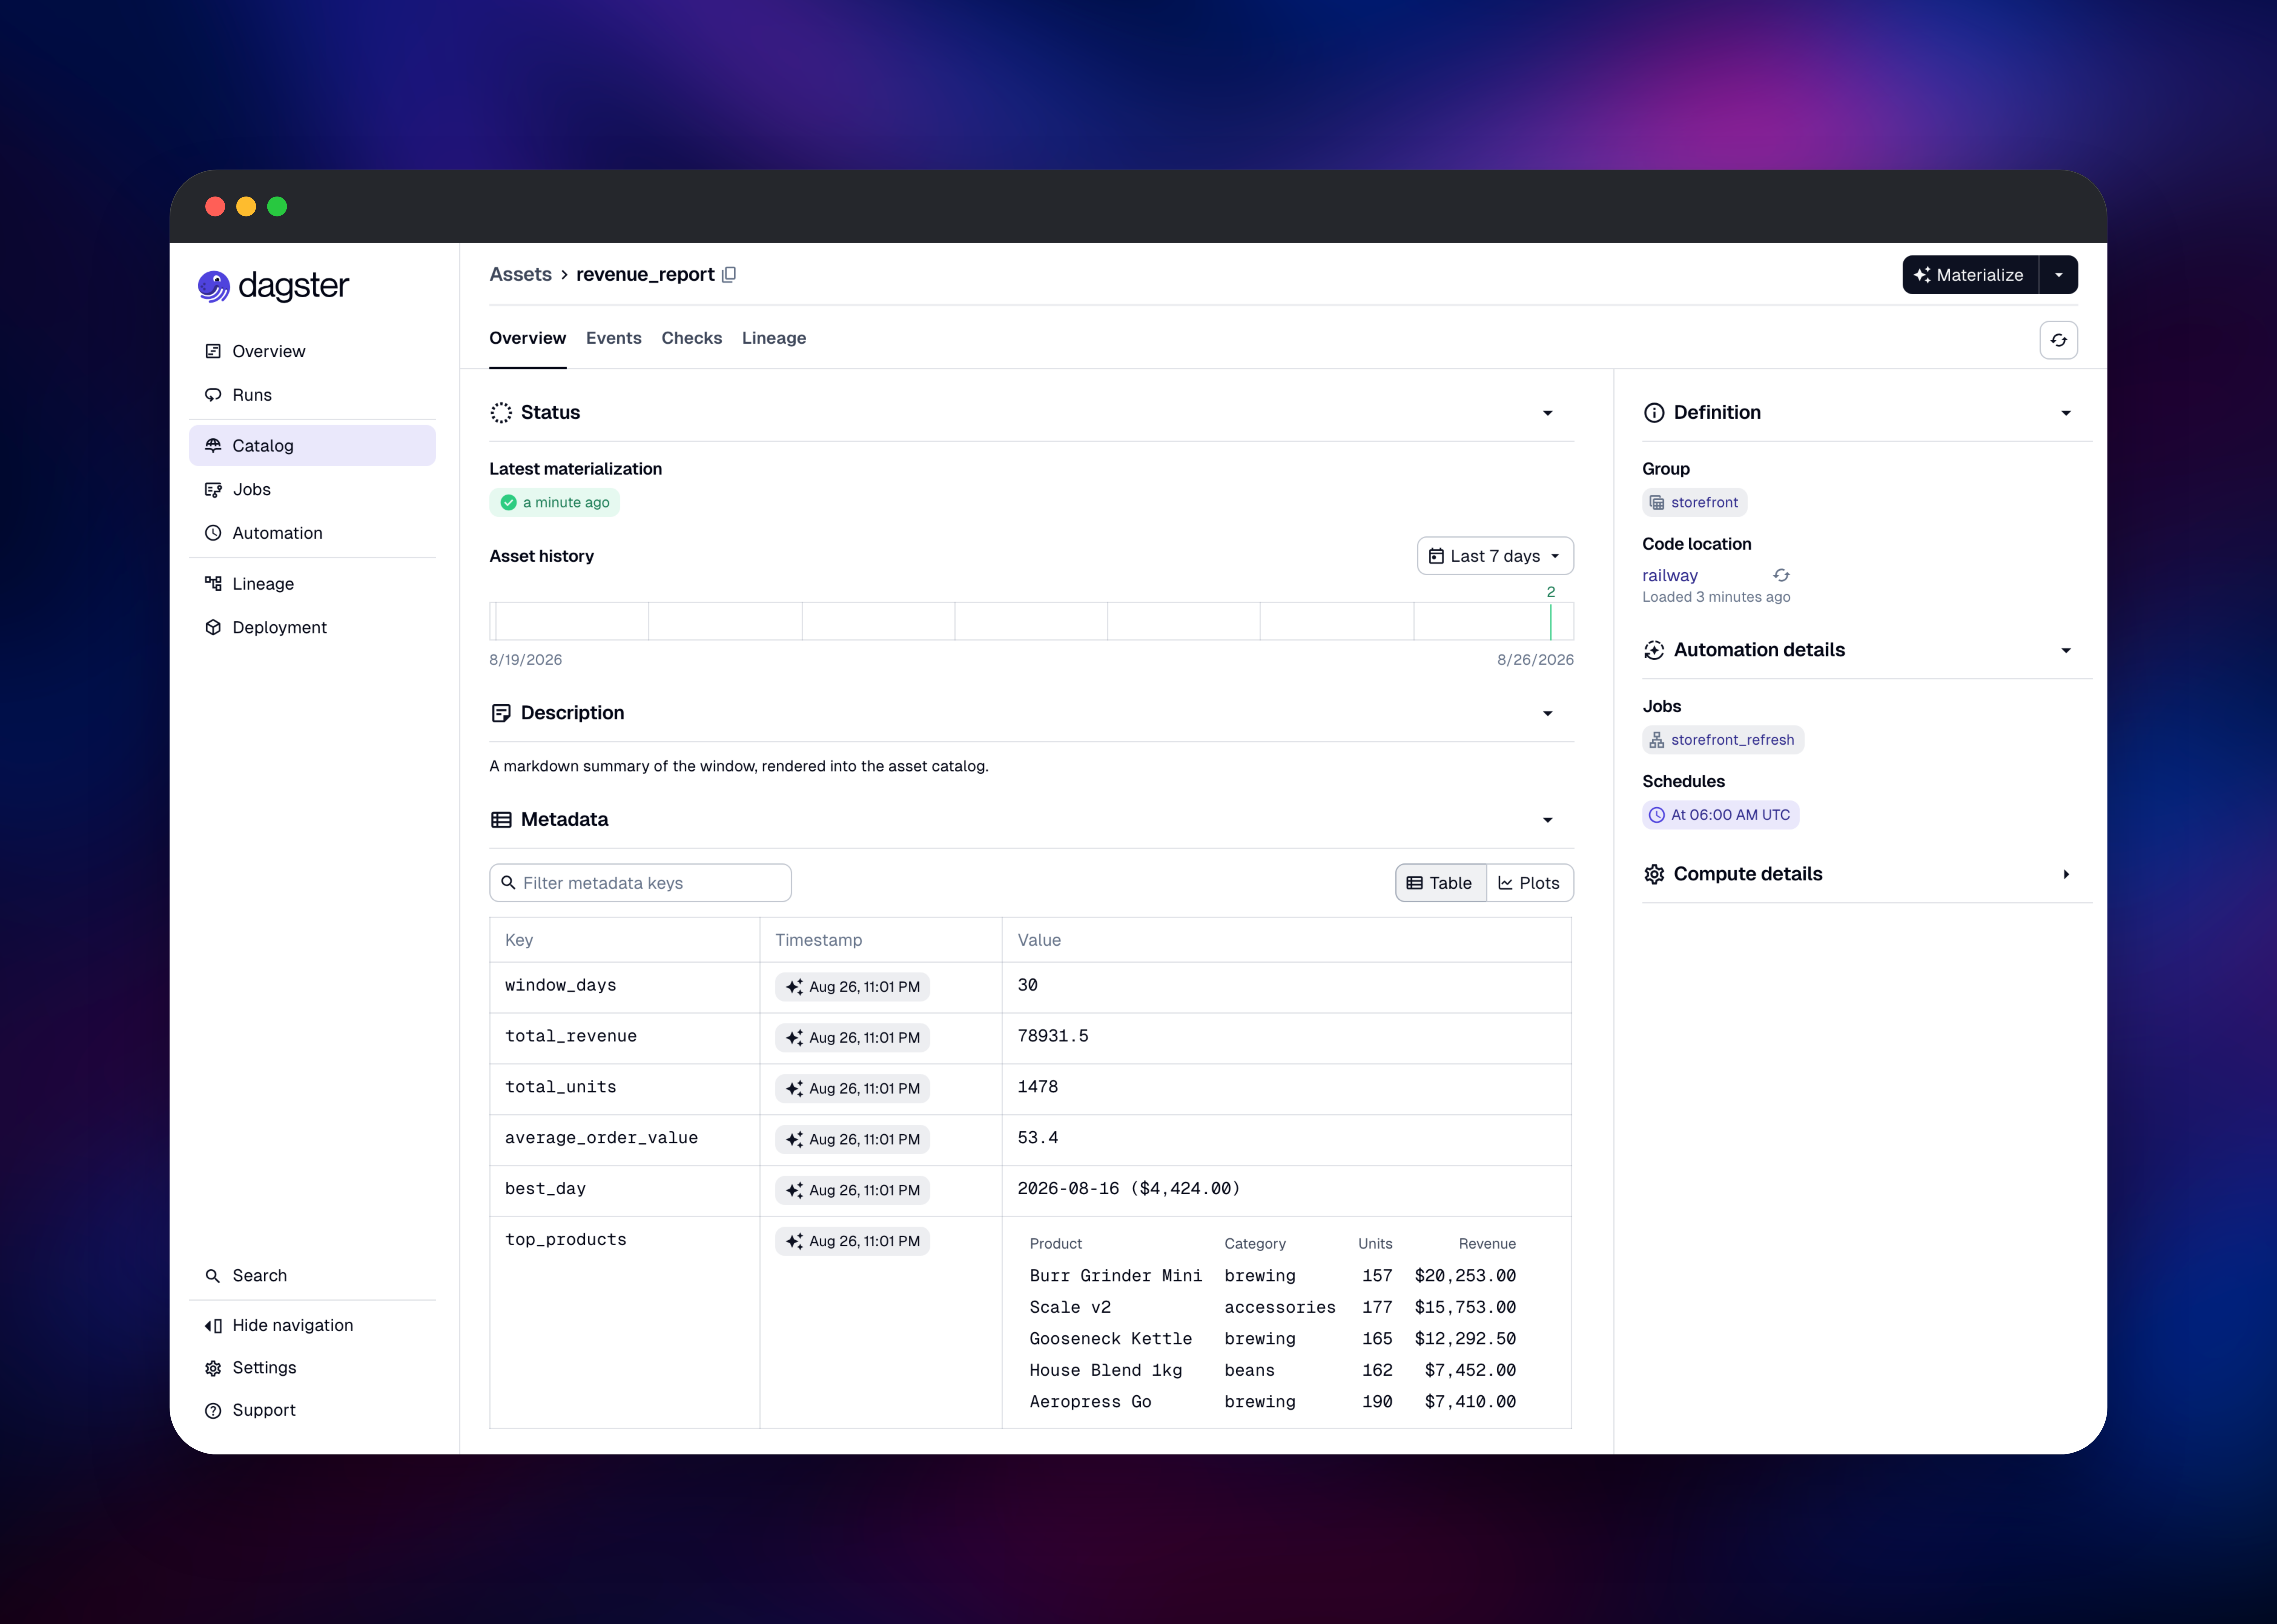This screenshot has height=1624, width=2277.
Task: Click best_day timestamp tag
Action: tap(852, 1190)
